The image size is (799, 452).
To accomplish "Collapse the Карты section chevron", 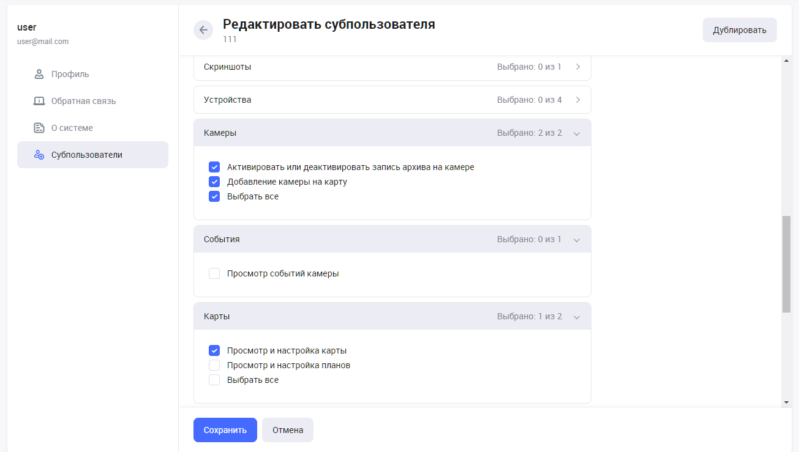I will click(576, 317).
